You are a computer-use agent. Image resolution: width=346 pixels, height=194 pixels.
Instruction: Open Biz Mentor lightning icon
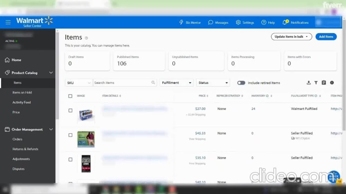[181, 22]
